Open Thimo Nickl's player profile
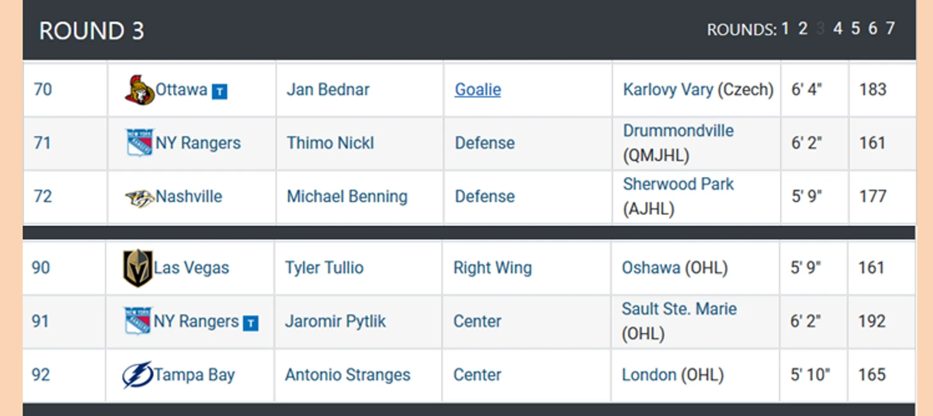 tap(330, 143)
